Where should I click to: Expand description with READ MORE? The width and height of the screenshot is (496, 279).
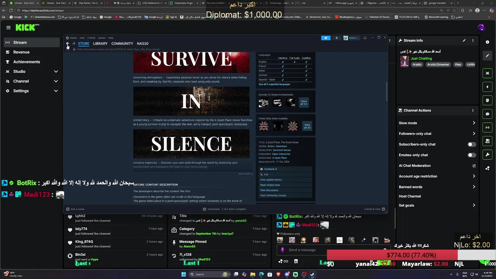(245, 174)
